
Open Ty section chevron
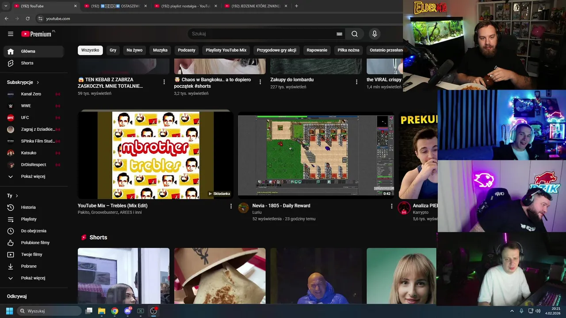point(17,196)
